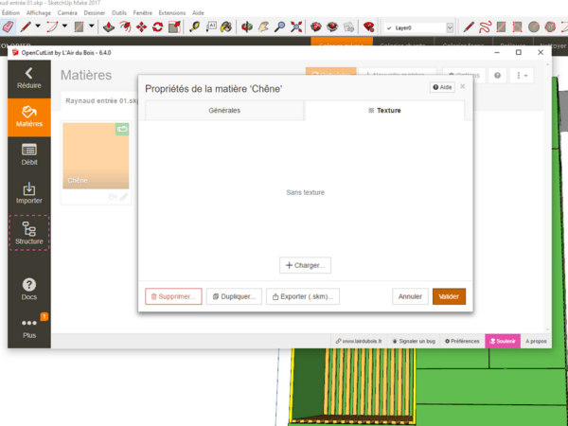Open the Débit cut list section
The image size is (568, 426).
pos(29,153)
